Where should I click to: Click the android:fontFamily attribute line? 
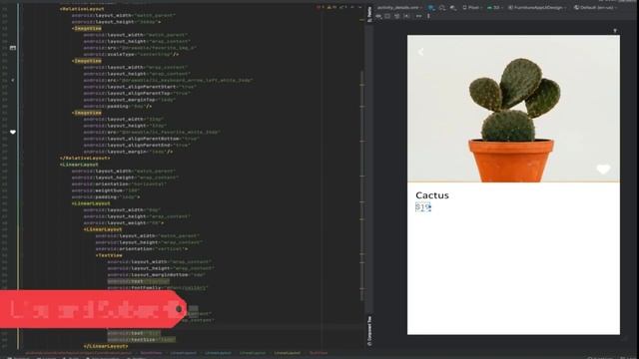point(158,287)
